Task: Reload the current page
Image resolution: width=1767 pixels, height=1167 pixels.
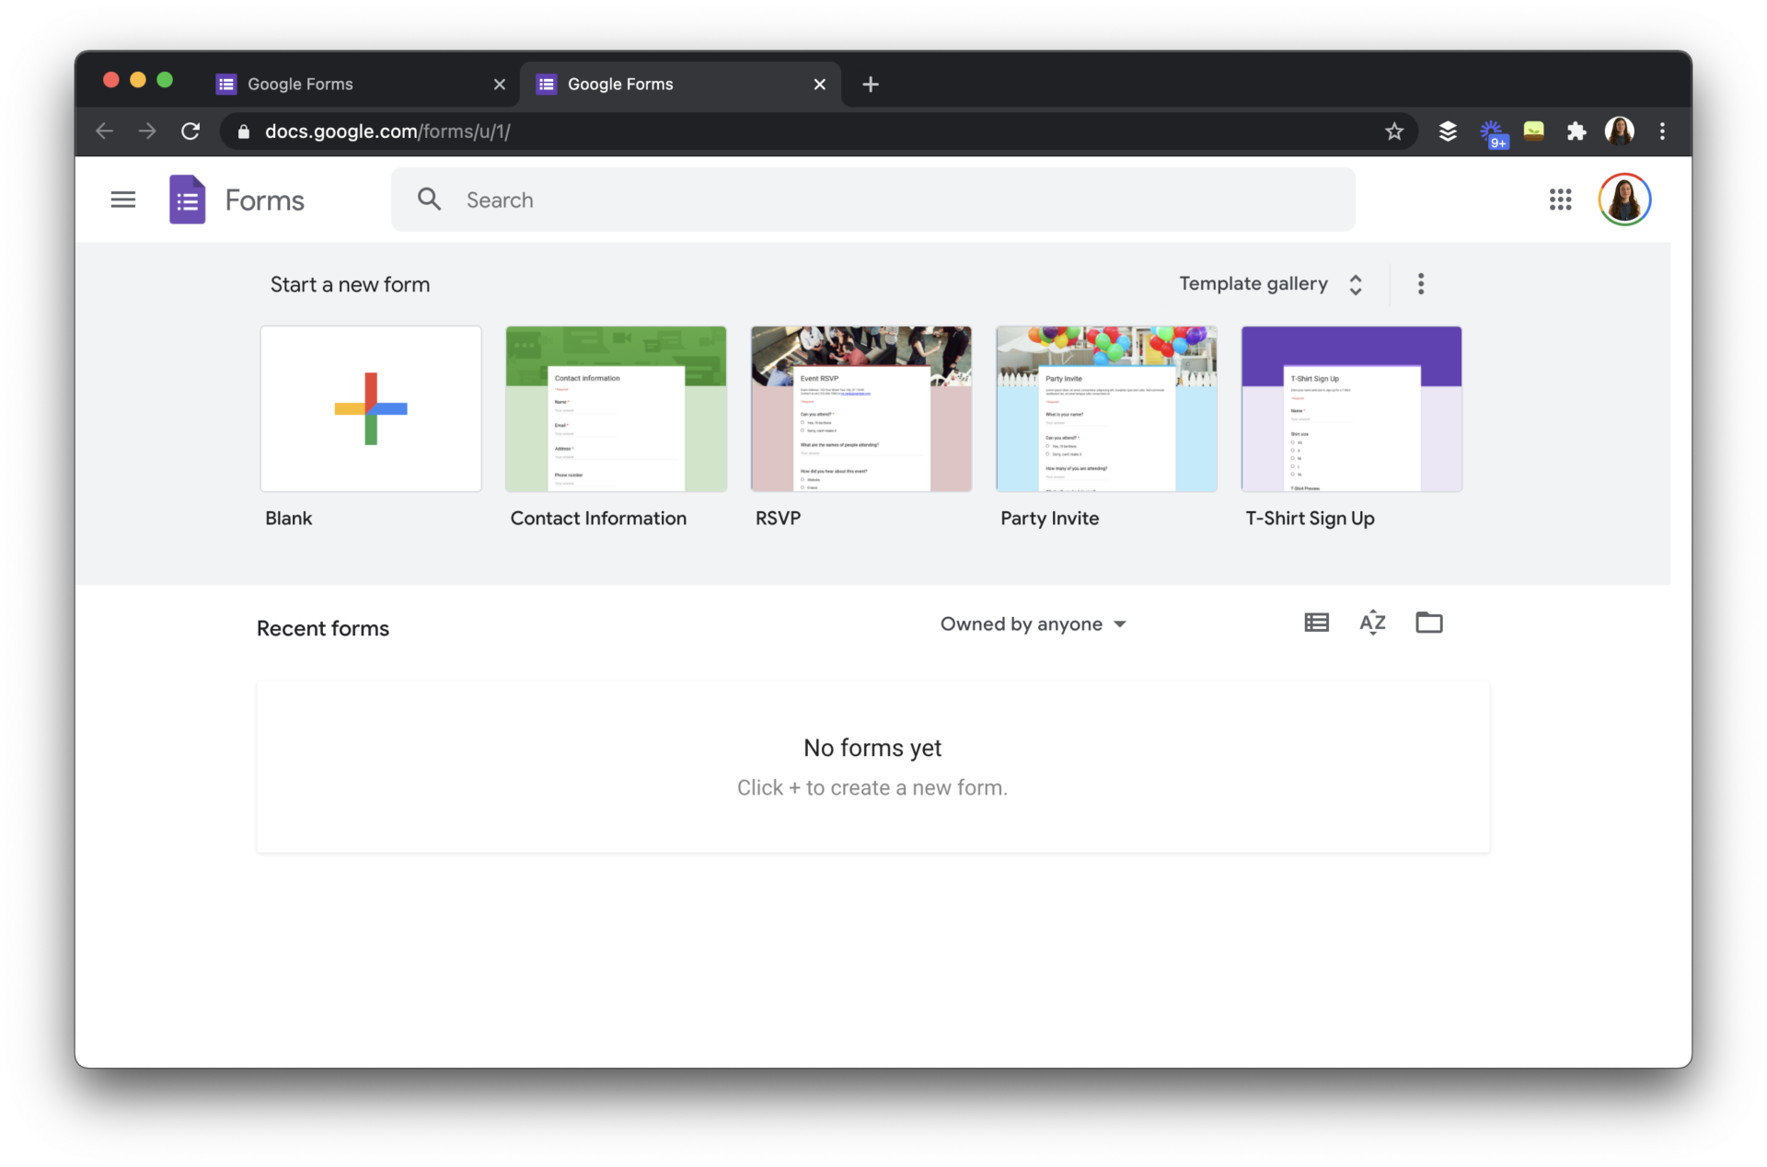Action: point(191,131)
